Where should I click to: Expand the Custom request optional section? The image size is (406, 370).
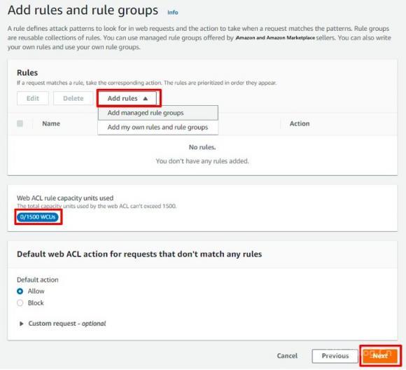coord(63,324)
